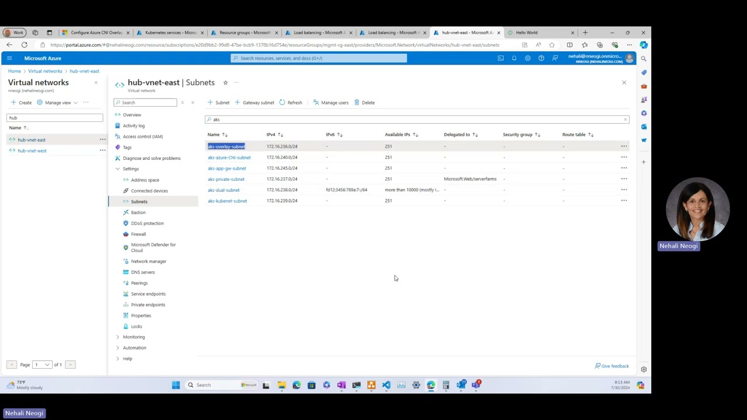Refresh the subnets list
The height and width of the screenshot is (420, 747).
[x=291, y=103]
